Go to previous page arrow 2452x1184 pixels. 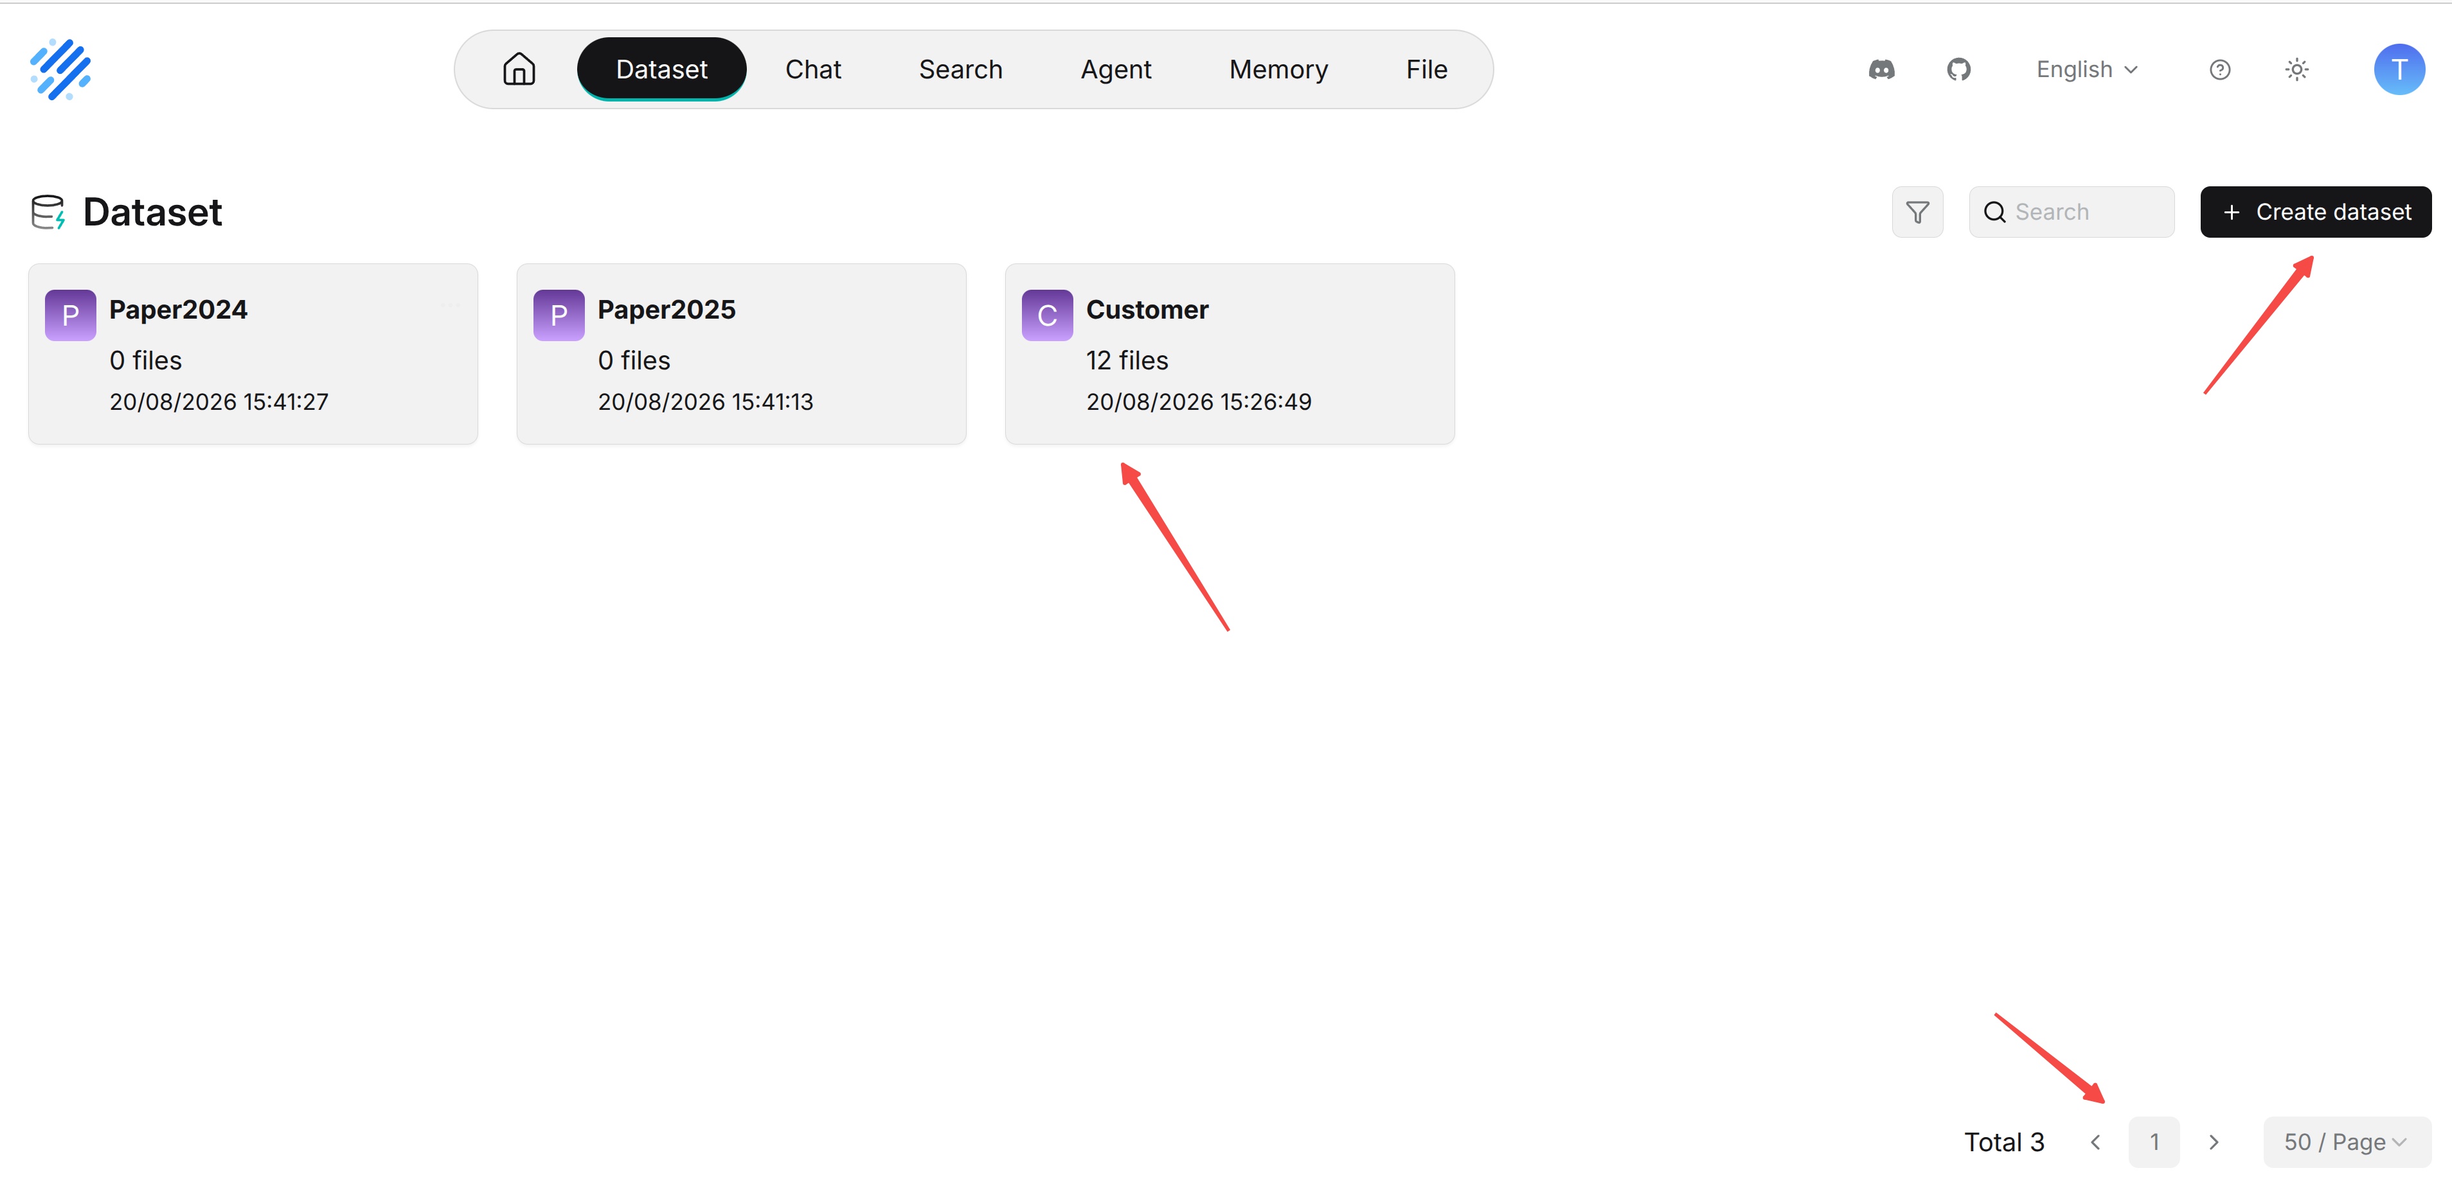click(x=2094, y=1141)
